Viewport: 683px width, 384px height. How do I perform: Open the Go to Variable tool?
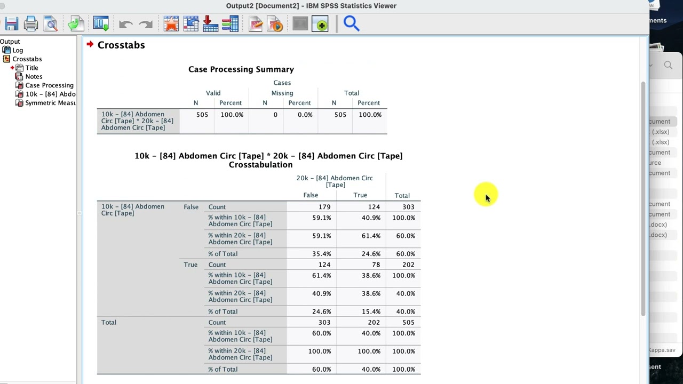(x=211, y=24)
